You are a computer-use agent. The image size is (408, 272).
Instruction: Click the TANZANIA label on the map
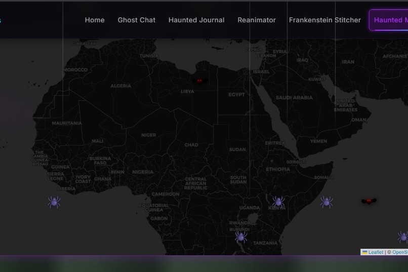(x=265, y=243)
